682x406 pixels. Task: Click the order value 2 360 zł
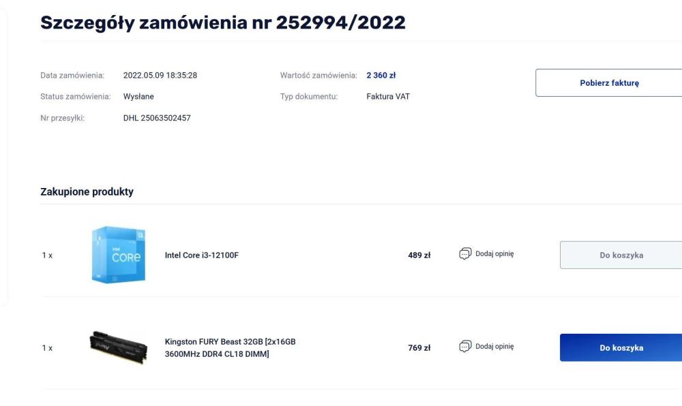(381, 75)
